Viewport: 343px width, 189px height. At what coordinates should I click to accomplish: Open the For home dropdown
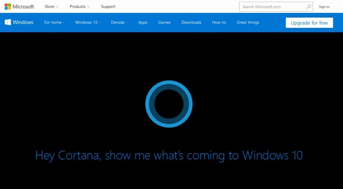pos(54,22)
